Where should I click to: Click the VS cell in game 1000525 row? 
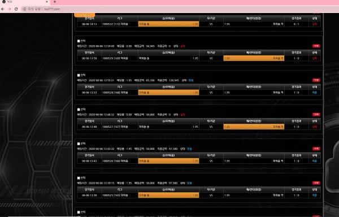[211, 196]
